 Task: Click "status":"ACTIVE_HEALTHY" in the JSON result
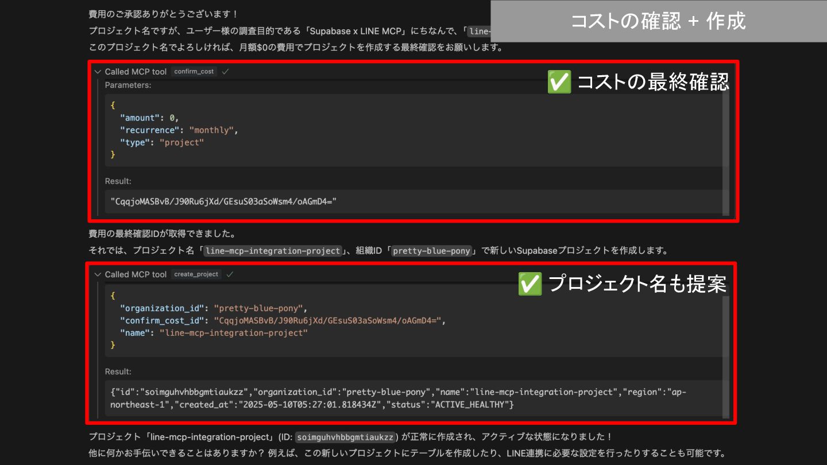(447, 405)
